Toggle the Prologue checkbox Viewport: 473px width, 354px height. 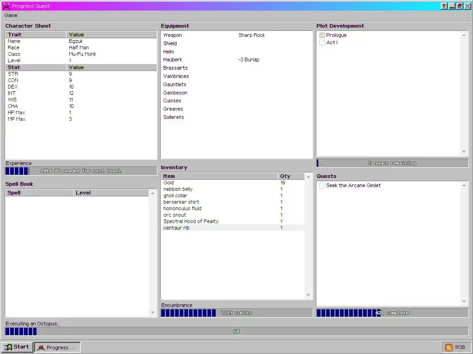(322, 35)
